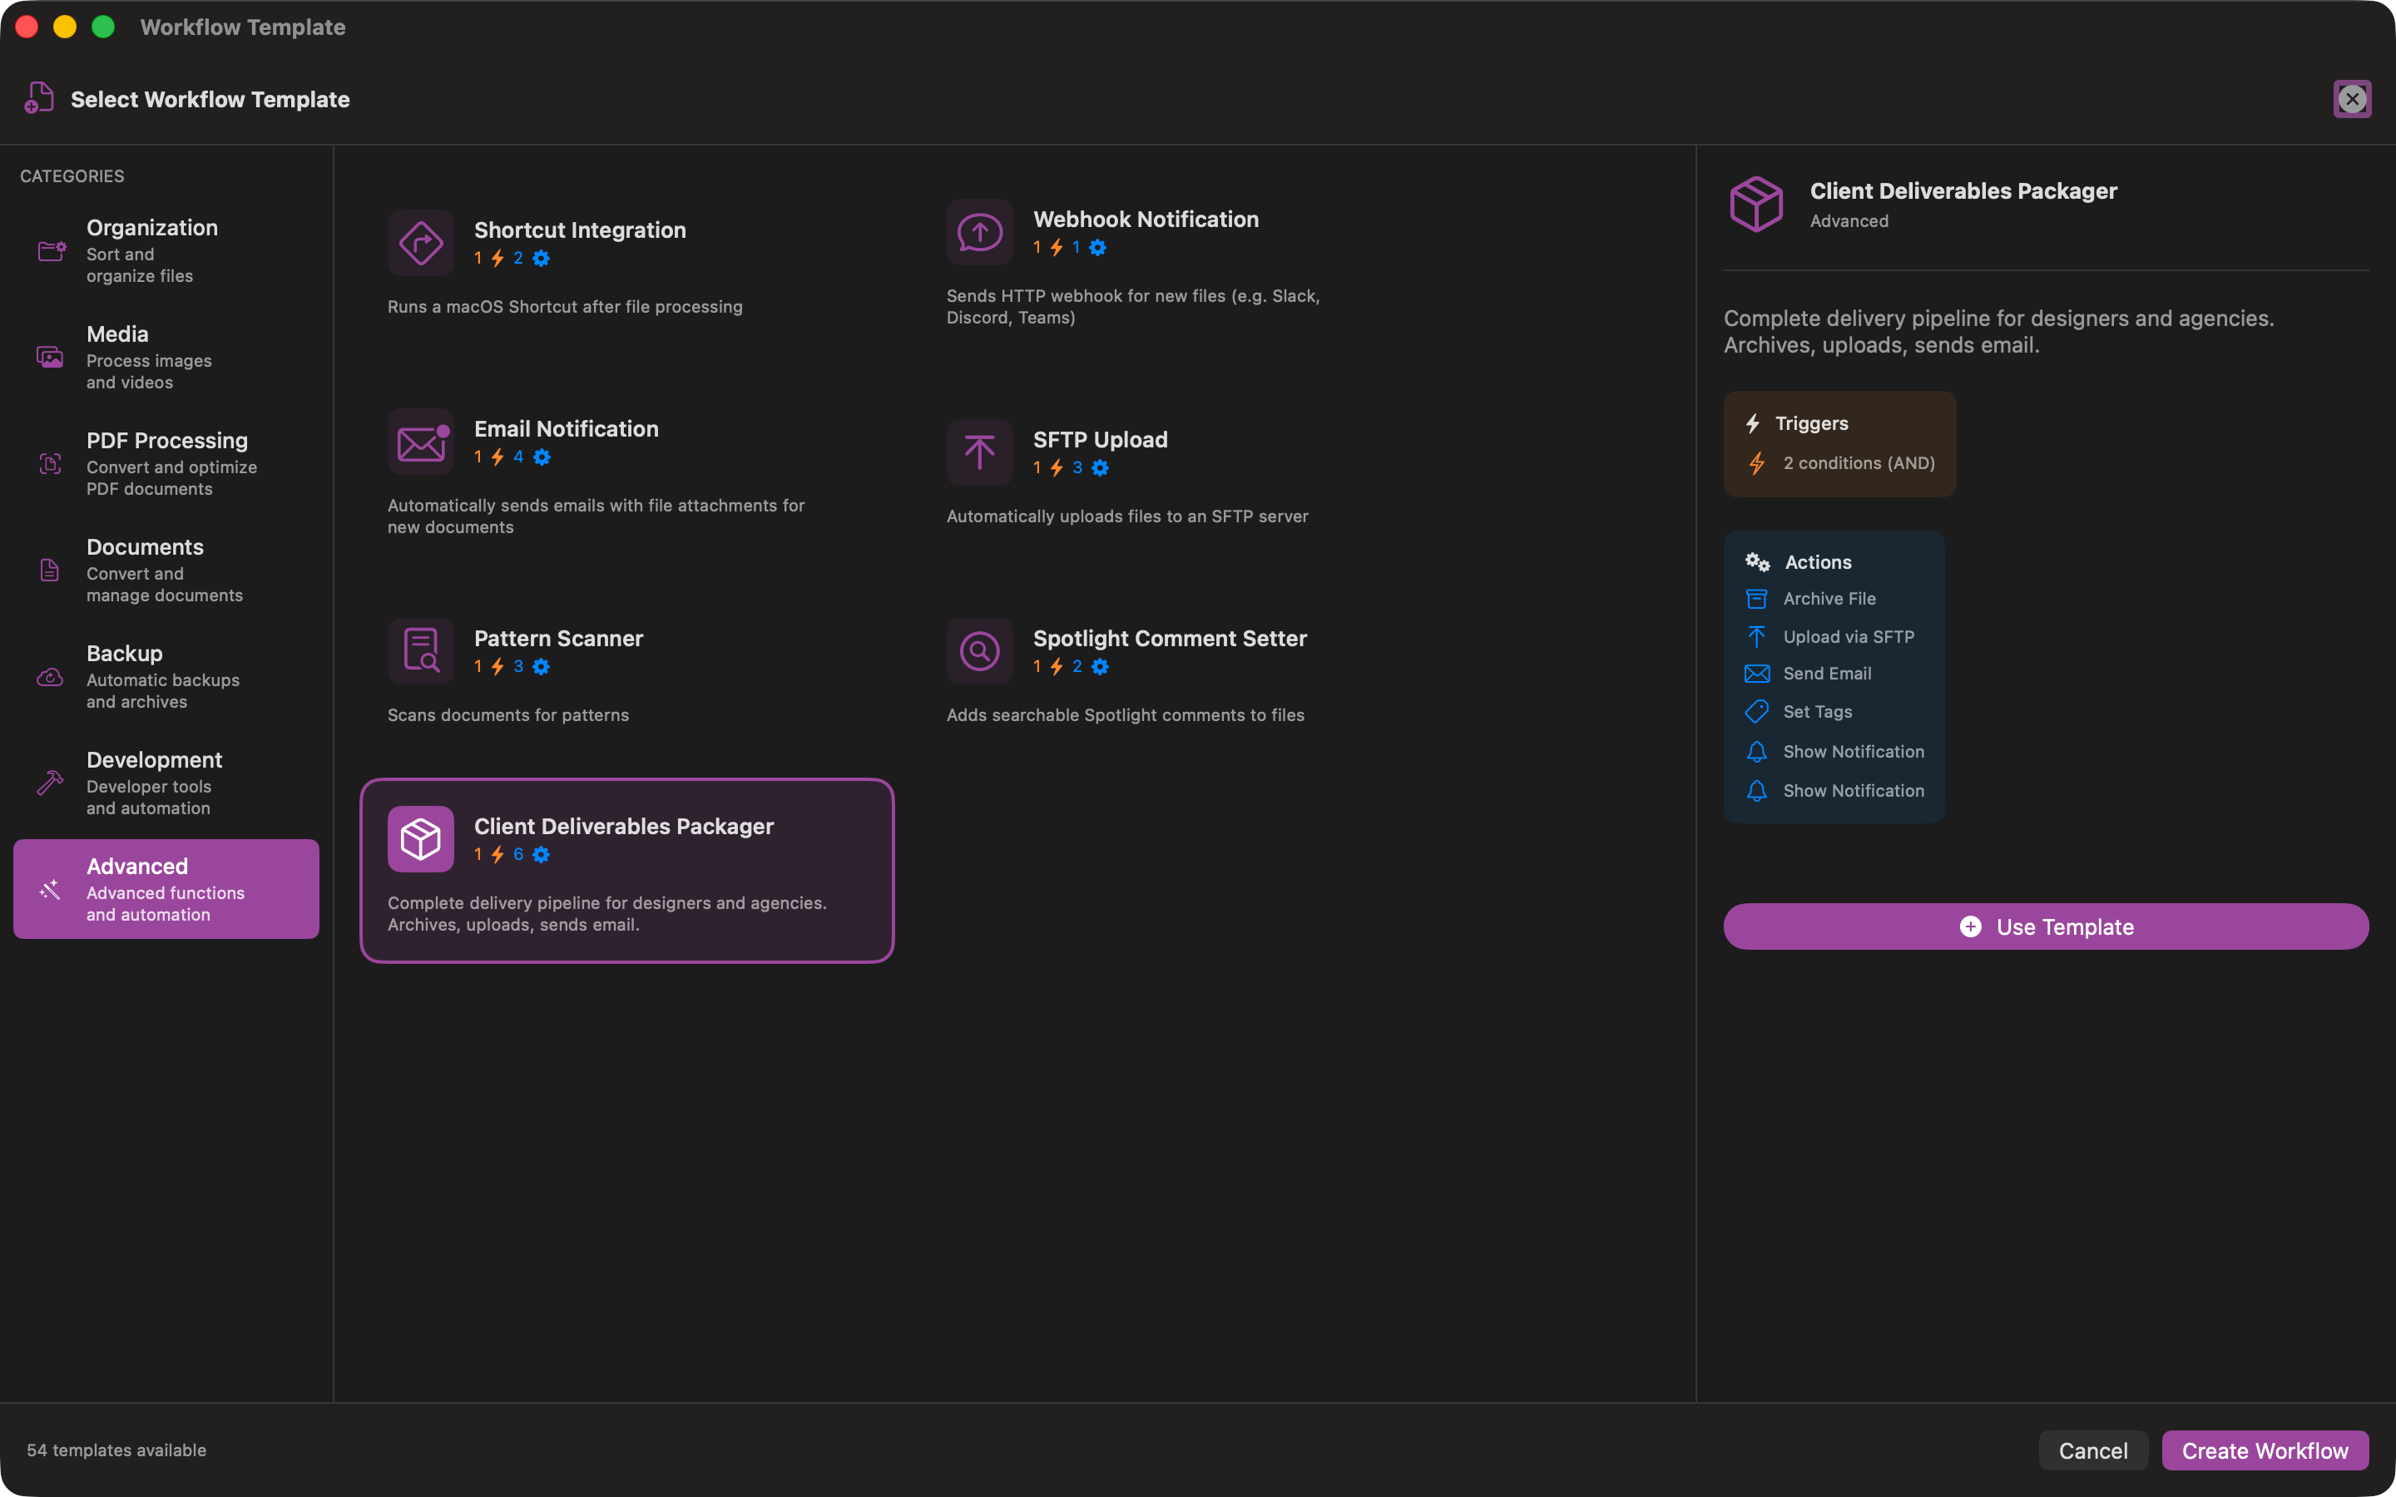The height and width of the screenshot is (1497, 2396).
Task: Click the Cancel button
Action: [2093, 1450]
